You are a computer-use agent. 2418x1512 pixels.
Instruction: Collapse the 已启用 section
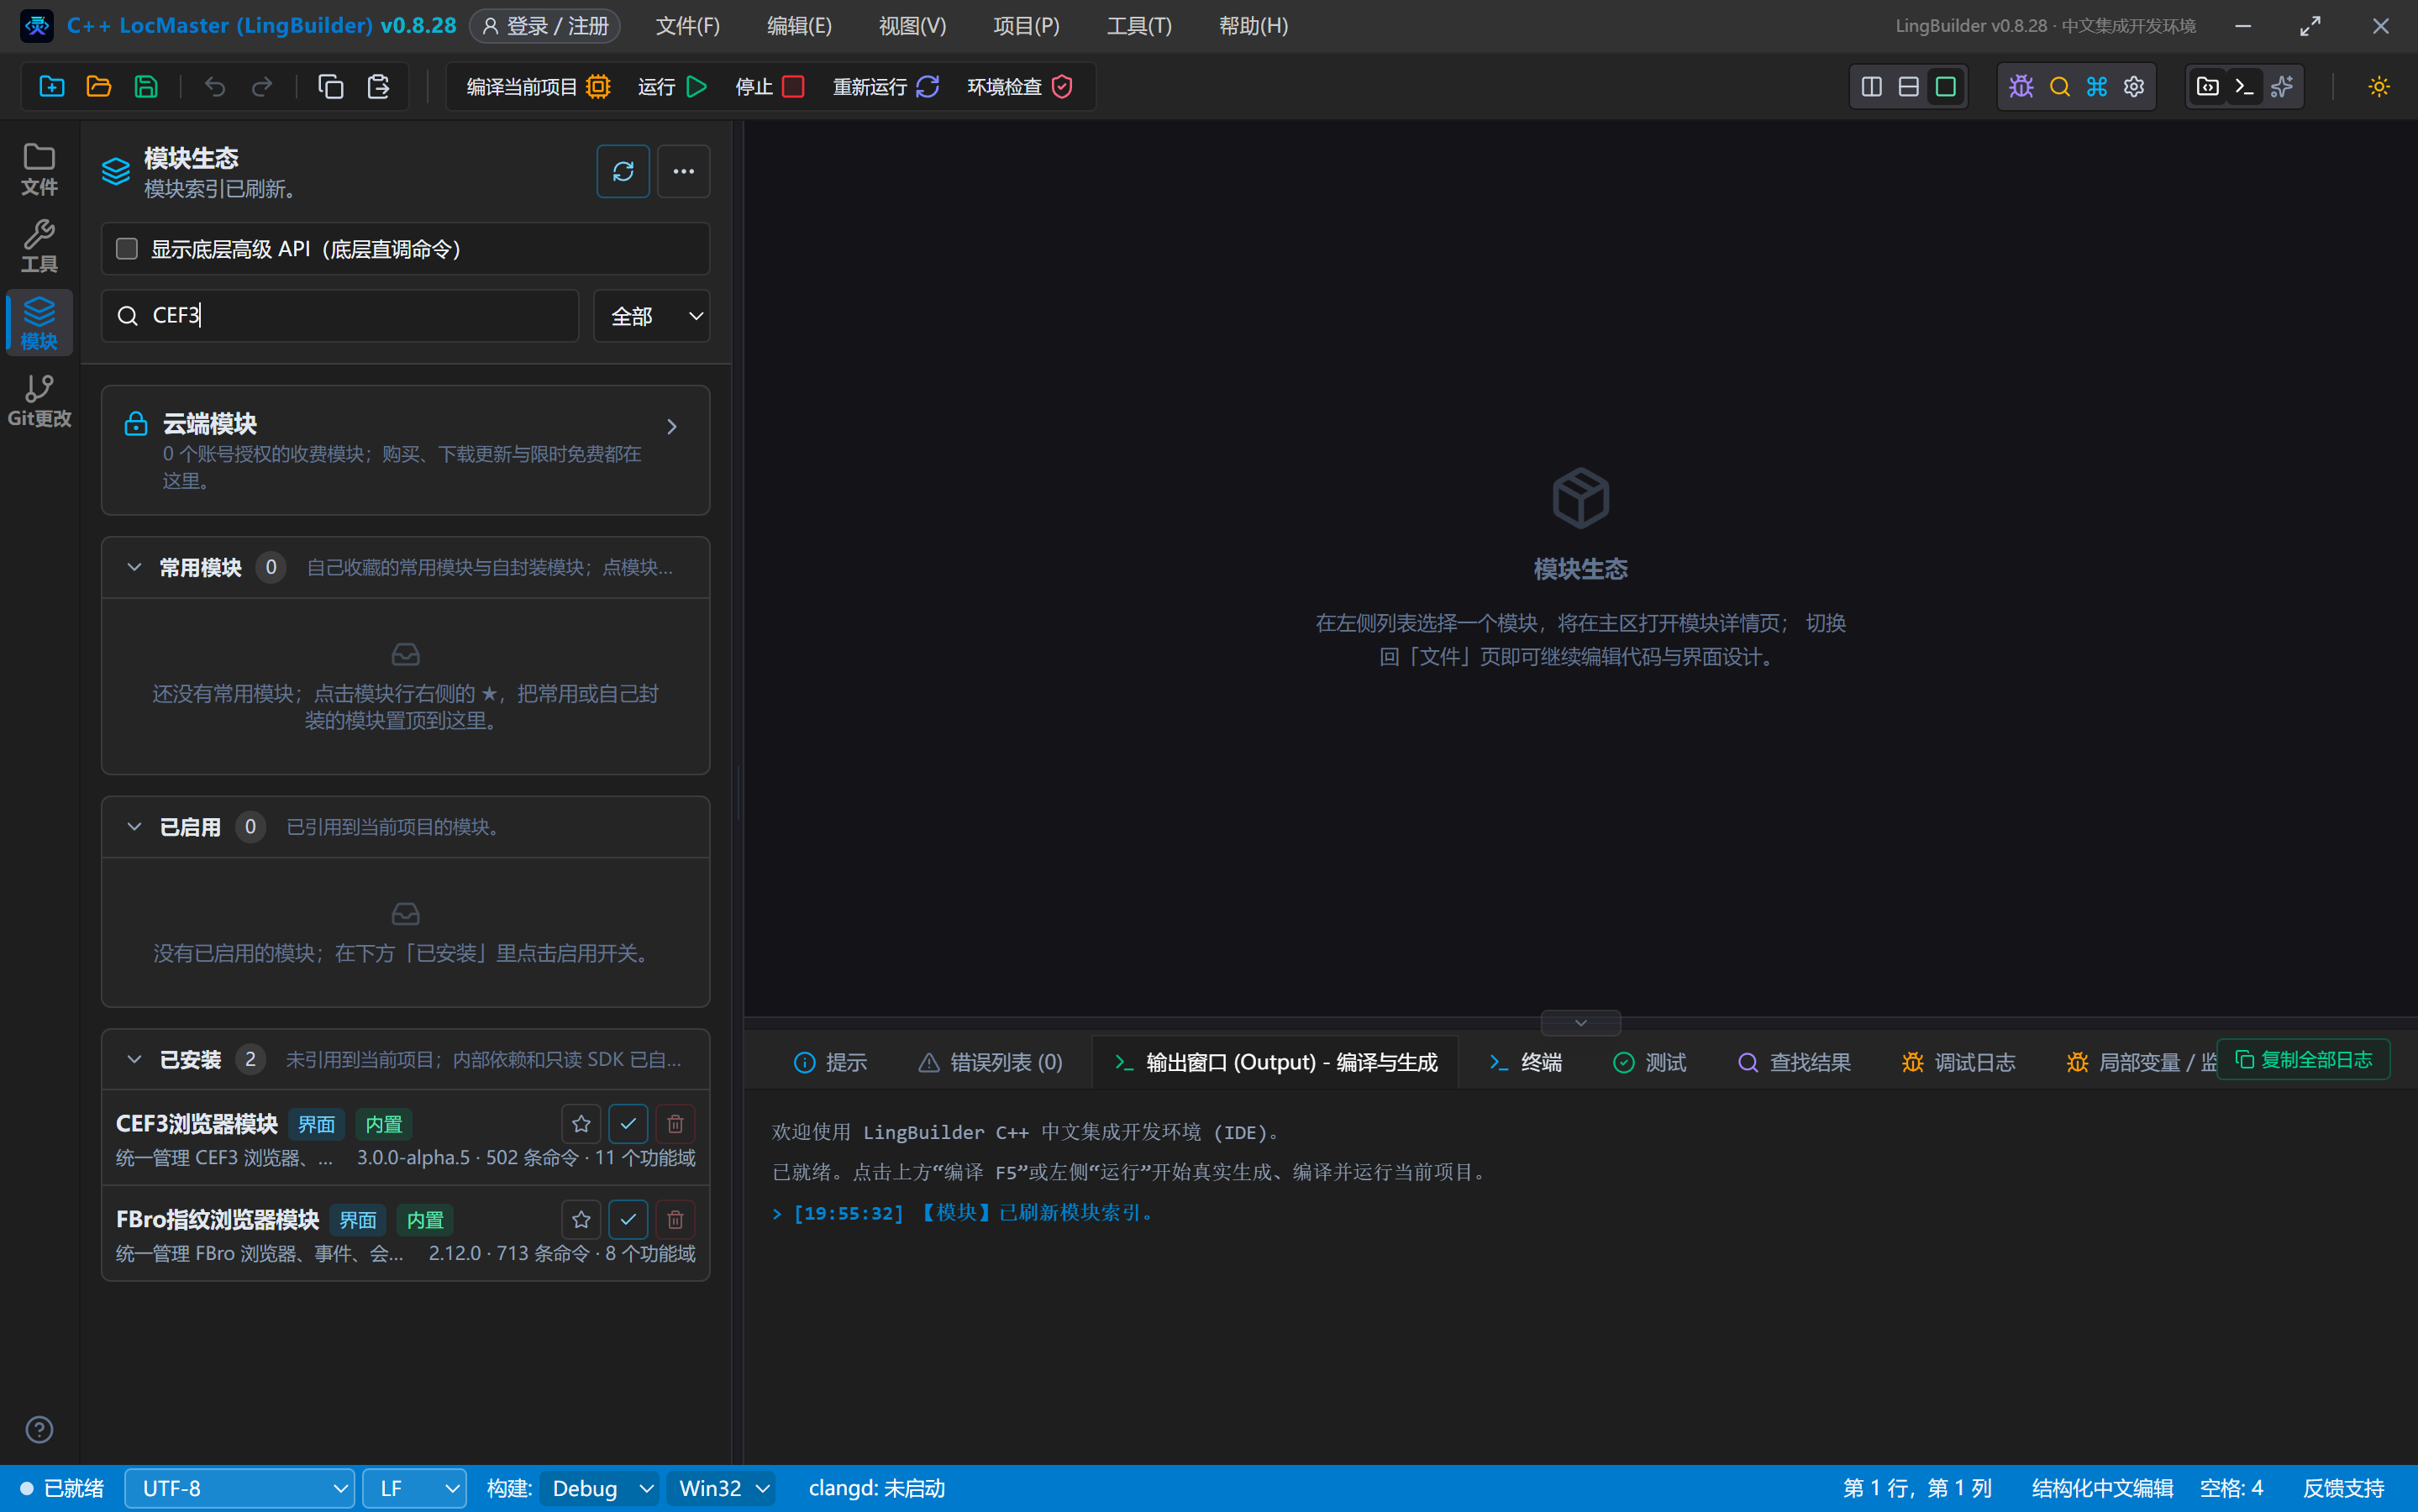click(x=134, y=827)
